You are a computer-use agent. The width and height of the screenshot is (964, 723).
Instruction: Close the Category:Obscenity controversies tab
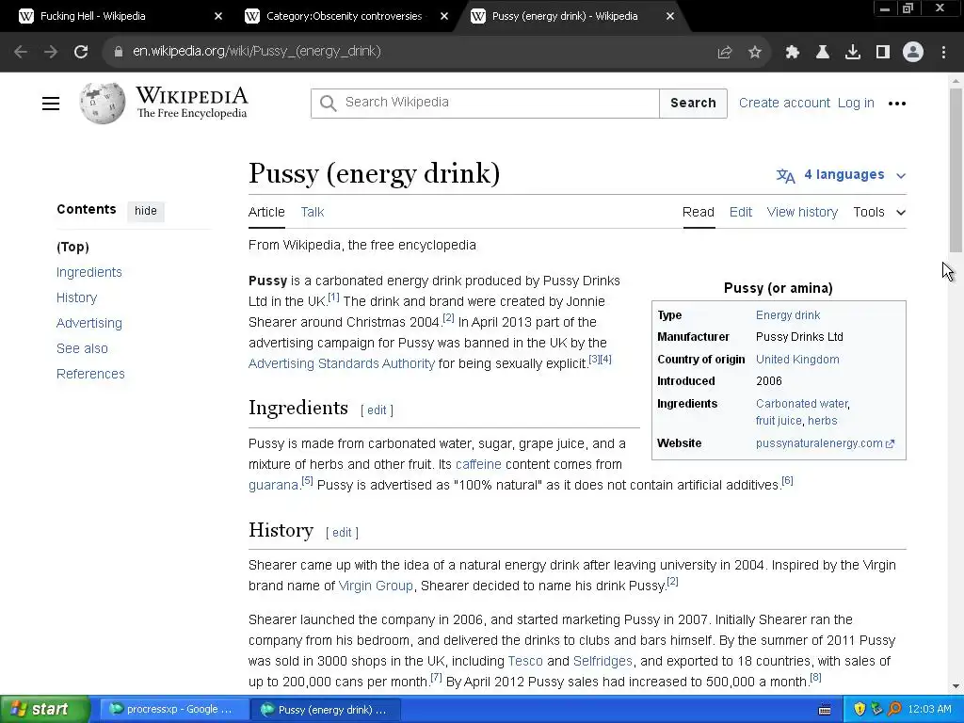click(x=444, y=17)
